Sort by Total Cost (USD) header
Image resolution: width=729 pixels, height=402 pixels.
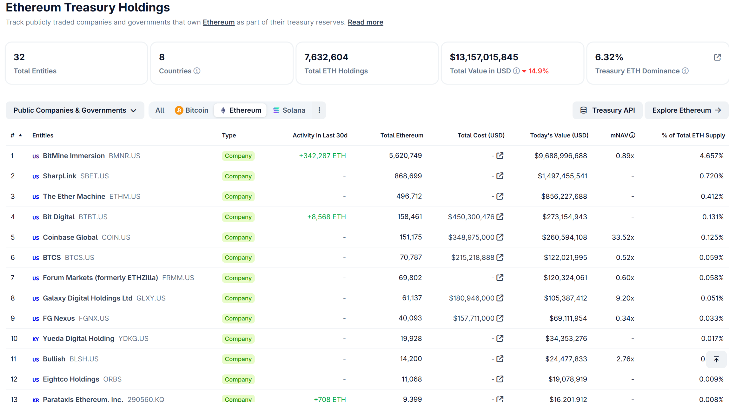tap(481, 135)
